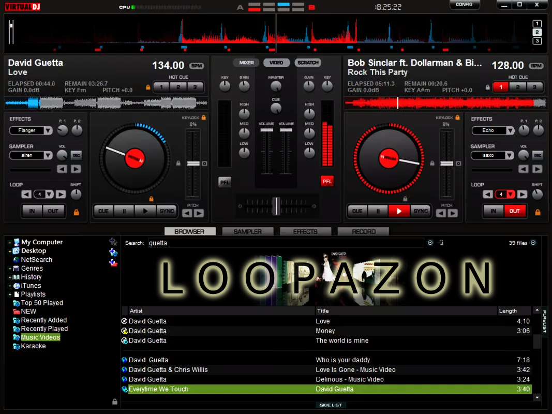Screen dimensions: 552x414
Task: Toggle left deck keylock padlock
Action: (x=203, y=117)
